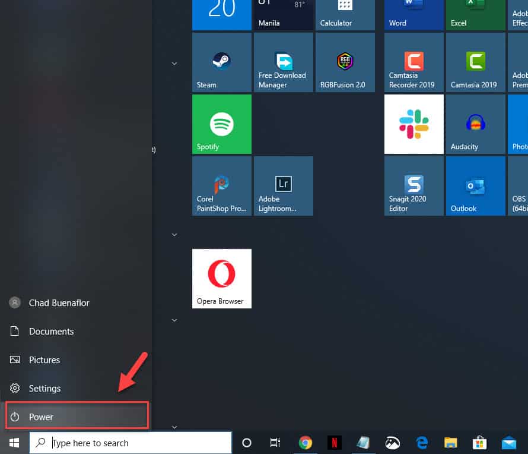Open Corel PaintShop Pro tile
Image resolution: width=528 pixels, height=454 pixels.
pos(221,185)
